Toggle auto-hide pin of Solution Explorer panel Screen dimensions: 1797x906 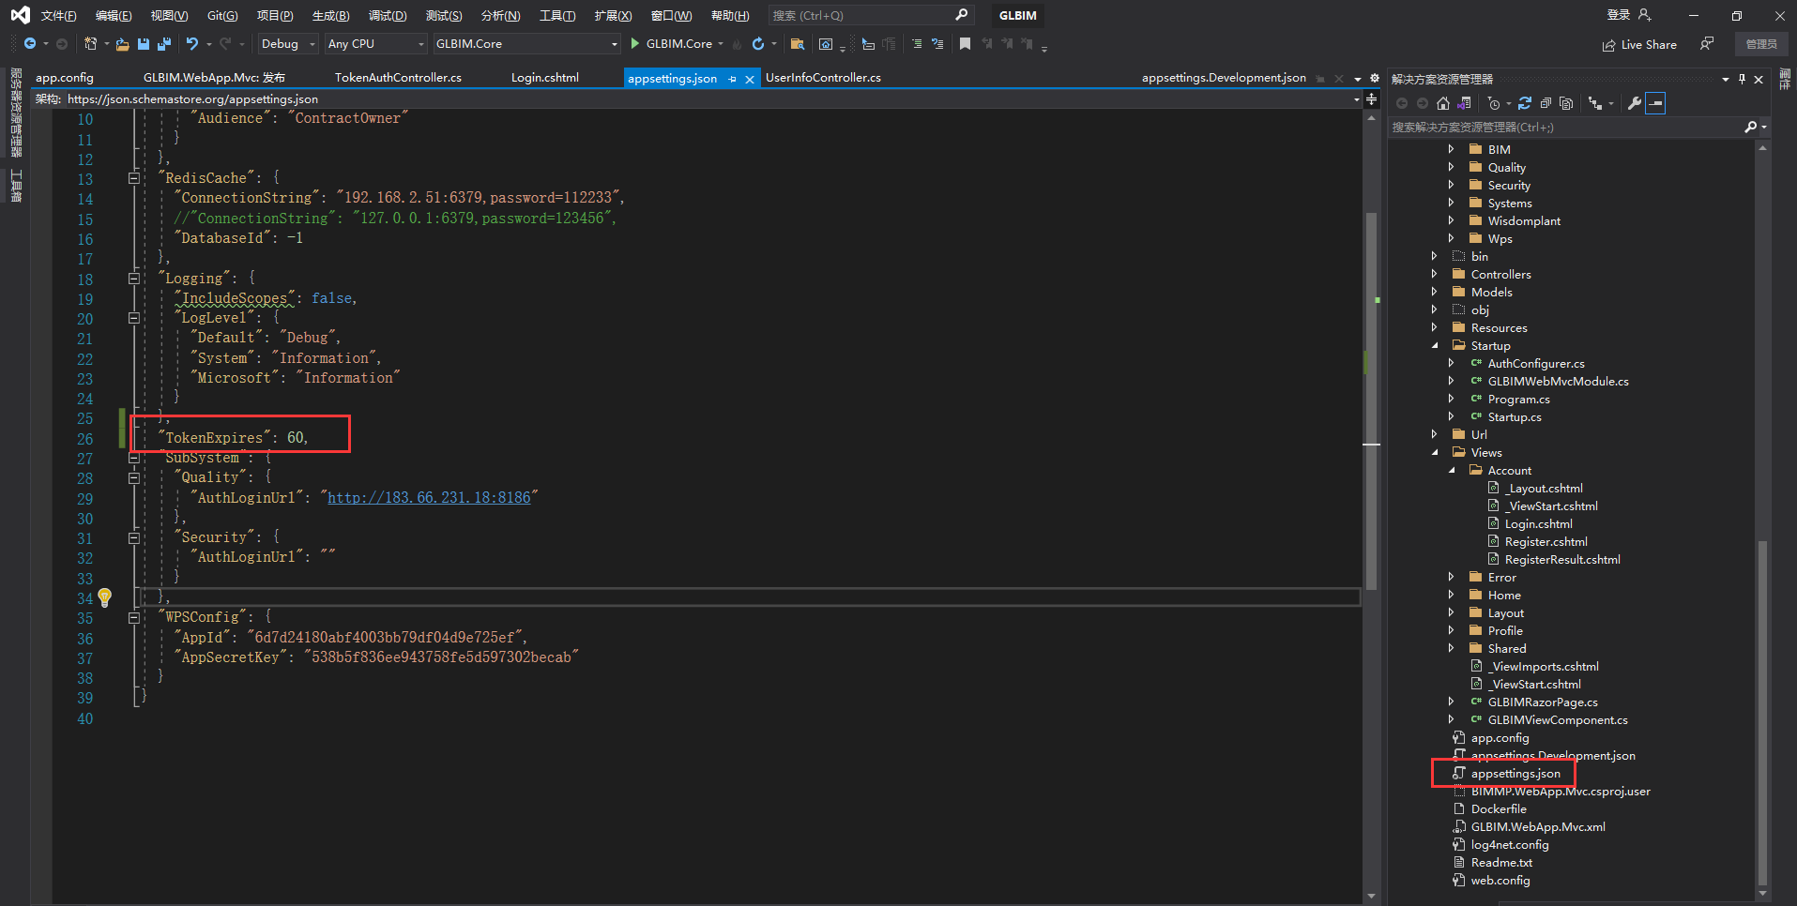click(1742, 79)
